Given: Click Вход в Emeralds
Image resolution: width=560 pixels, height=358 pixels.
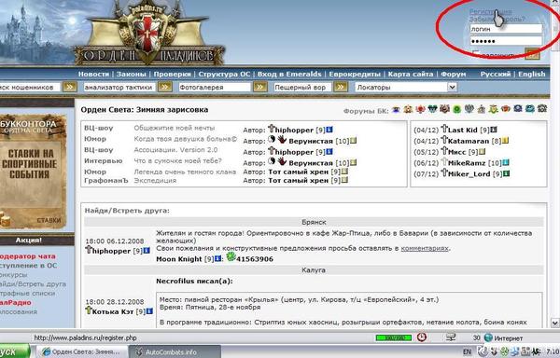Looking at the screenshot, I should click(289, 75).
